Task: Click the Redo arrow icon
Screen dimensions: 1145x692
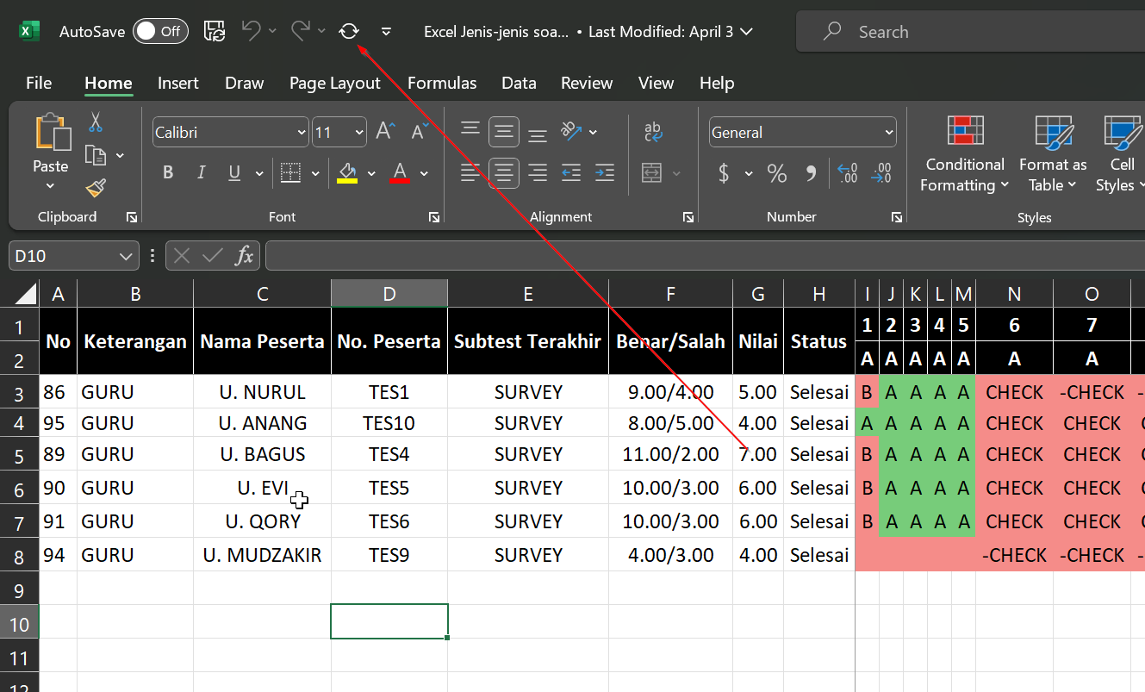Action: click(x=300, y=31)
